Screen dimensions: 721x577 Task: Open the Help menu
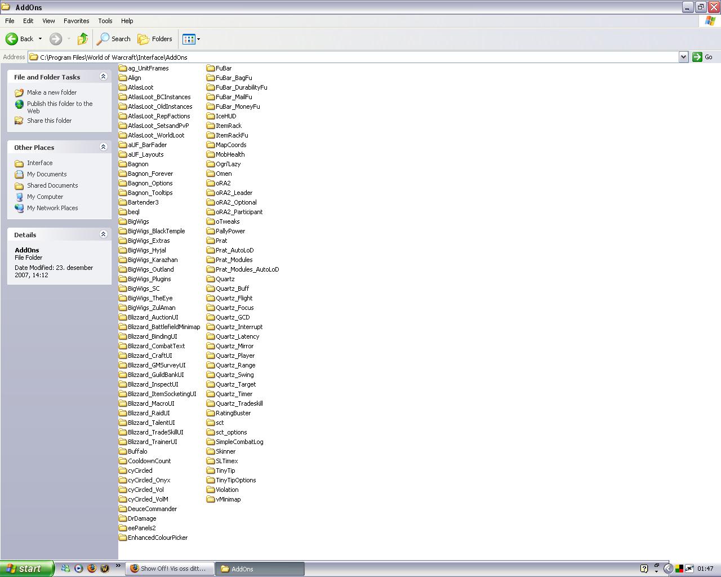click(x=127, y=21)
